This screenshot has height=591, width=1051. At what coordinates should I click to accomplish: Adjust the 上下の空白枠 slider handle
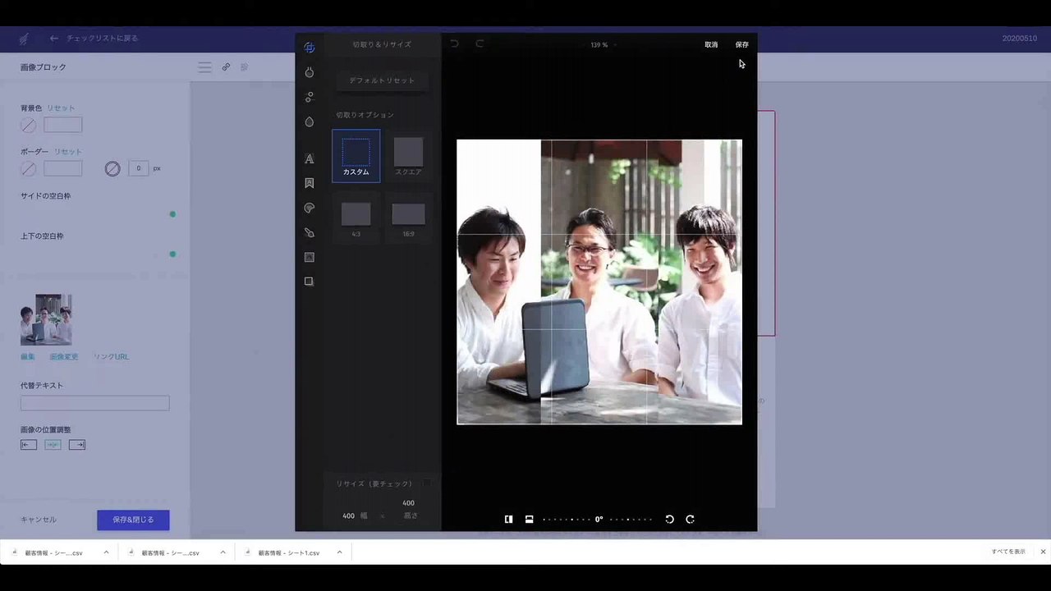tap(172, 254)
